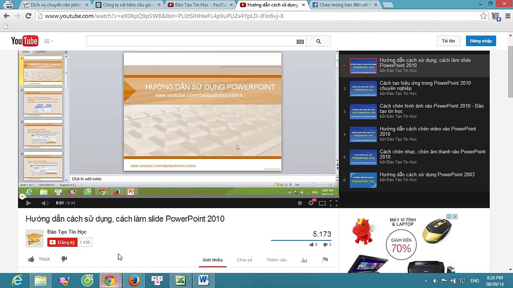513x288 pixels.
Task: Open the video statistics icon
Action: [304, 260]
